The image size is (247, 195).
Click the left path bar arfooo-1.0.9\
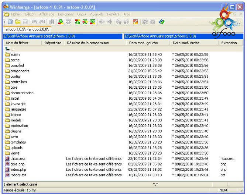click(x=63, y=36)
